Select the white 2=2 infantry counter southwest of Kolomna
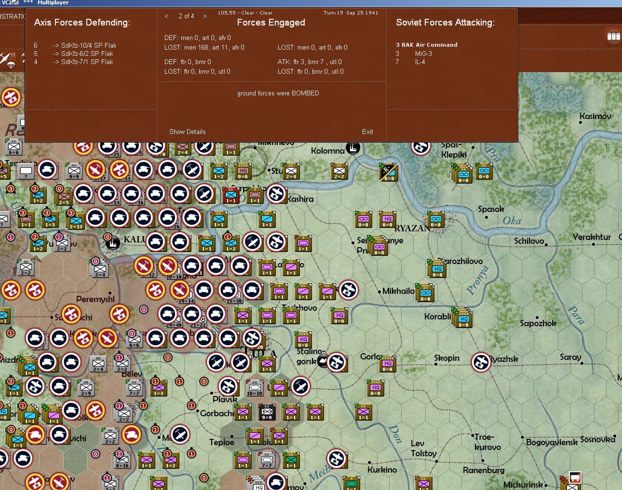The image size is (622, 490). [x=339, y=172]
